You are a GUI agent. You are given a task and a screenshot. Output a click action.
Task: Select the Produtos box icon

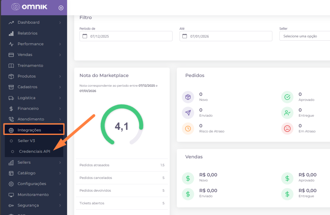click(11, 76)
